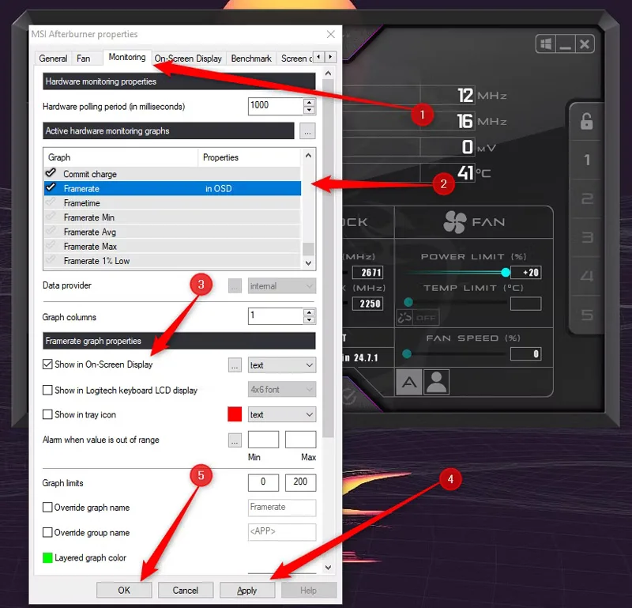The image size is (632, 608).
Task: Toggle Show in On-Screen Display checkbox
Action: tap(47, 364)
